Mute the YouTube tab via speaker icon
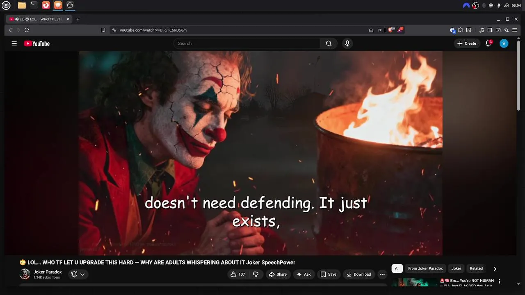Viewport: 525px width, 295px height. (17, 19)
